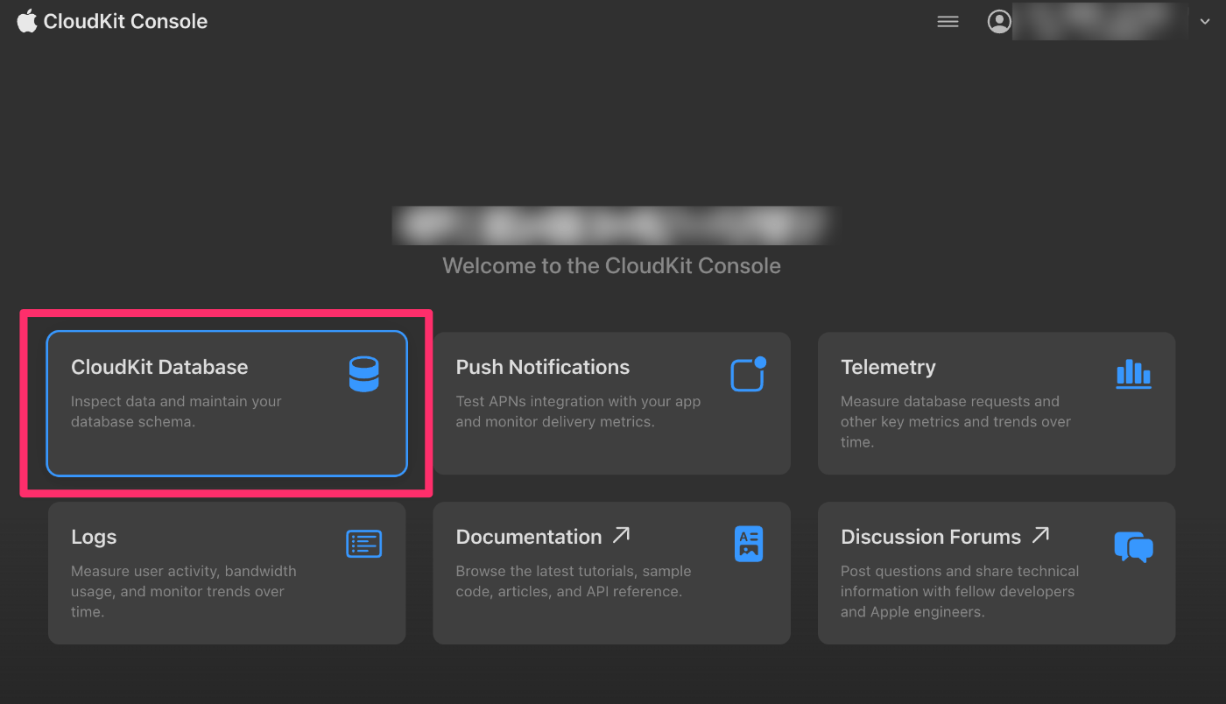1226x704 pixels.
Task: Click the user account avatar icon
Action: point(999,22)
